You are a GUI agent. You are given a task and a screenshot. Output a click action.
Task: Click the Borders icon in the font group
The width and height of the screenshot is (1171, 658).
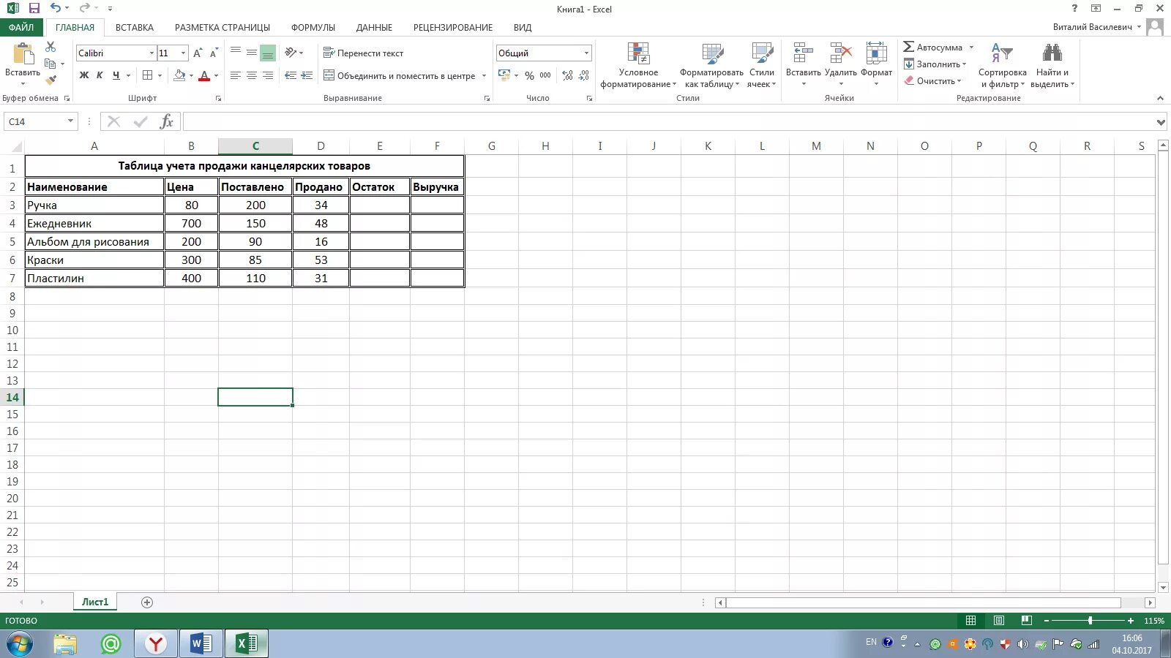pyautogui.click(x=148, y=75)
